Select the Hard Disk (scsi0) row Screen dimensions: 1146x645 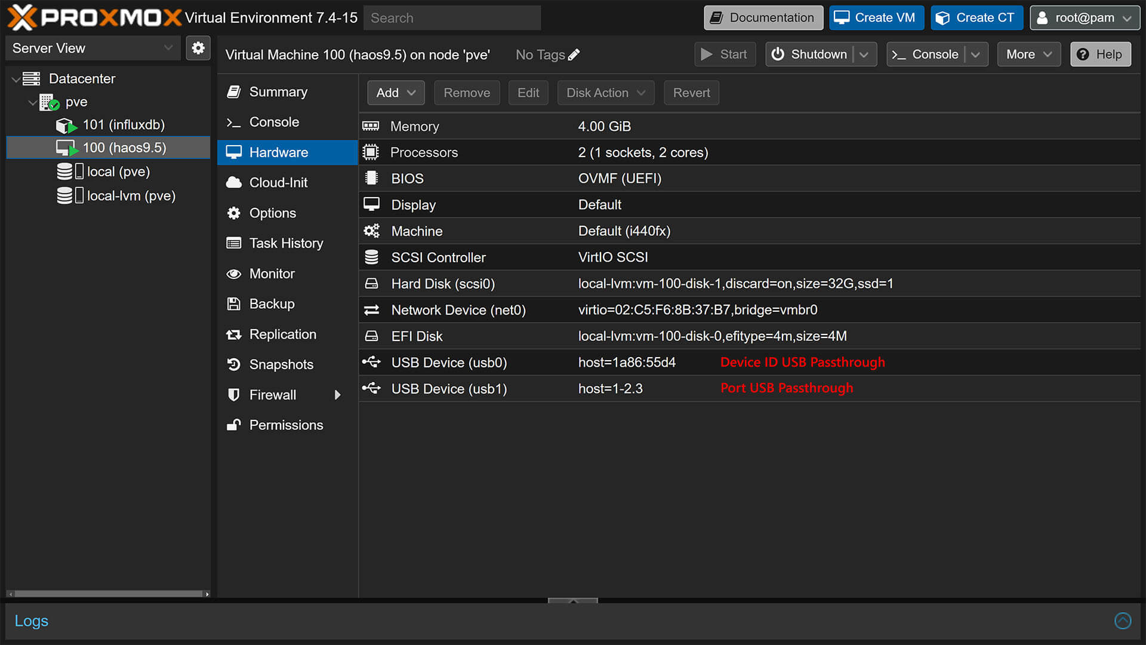tap(537, 283)
